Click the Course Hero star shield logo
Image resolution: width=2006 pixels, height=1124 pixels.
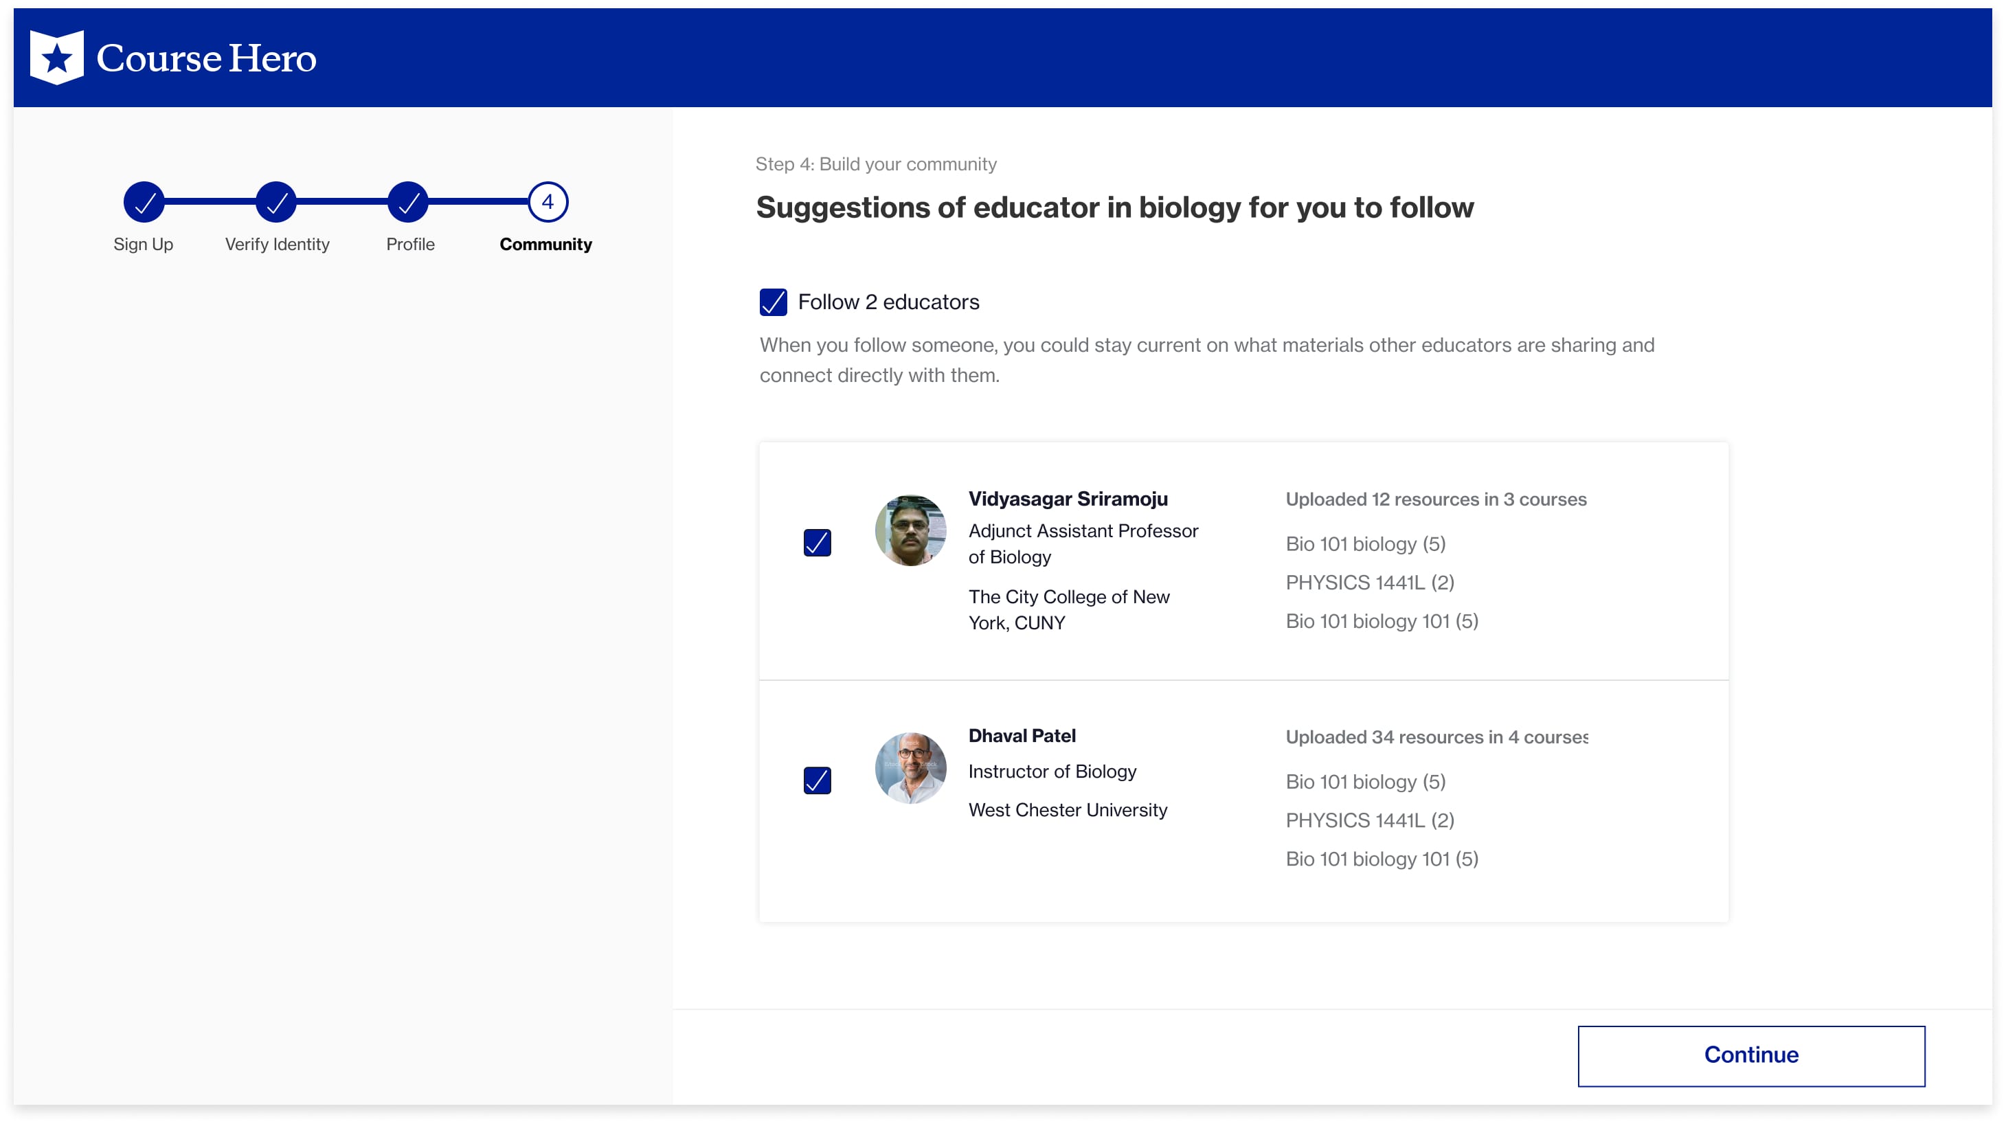56,58
